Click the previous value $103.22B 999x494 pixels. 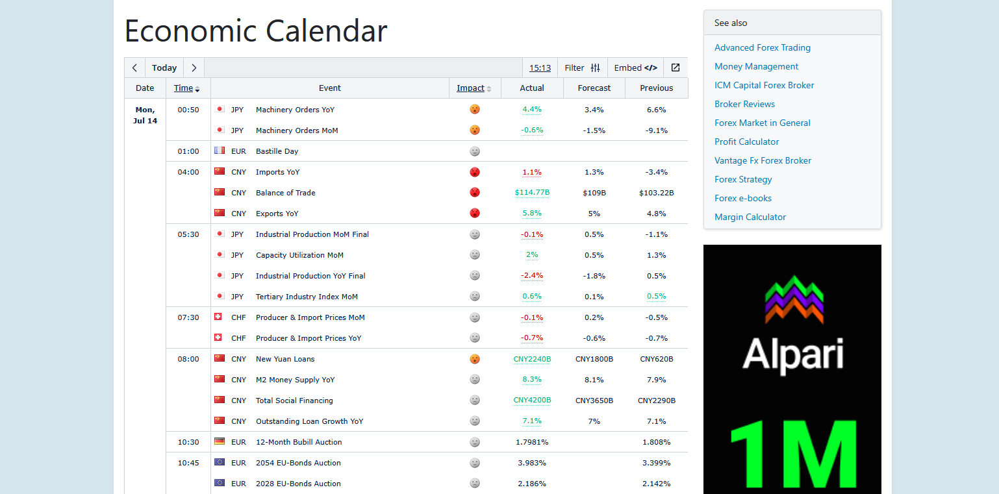[x=657, y=193]
